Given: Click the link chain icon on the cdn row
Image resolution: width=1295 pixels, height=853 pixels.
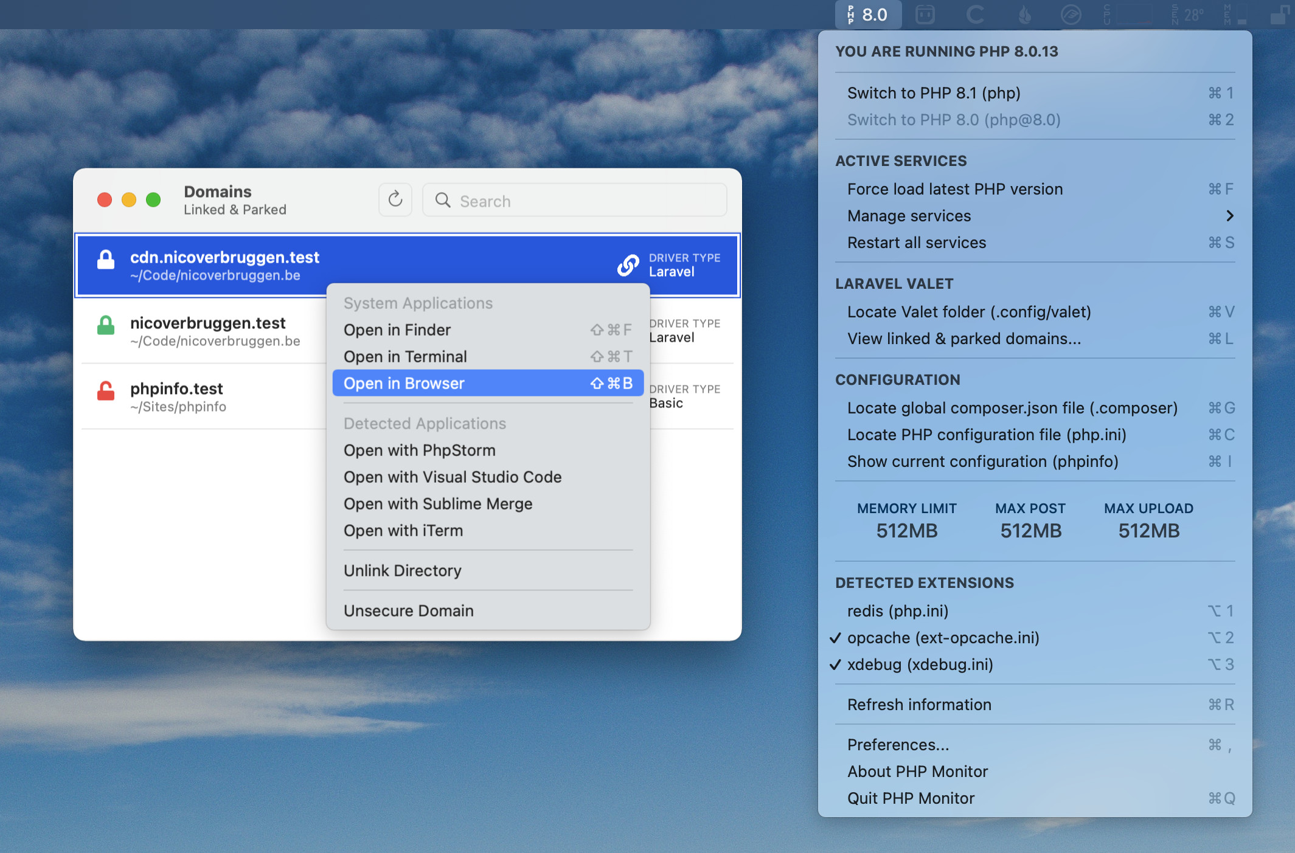Looking at the screenshot, I should (628, 265).
